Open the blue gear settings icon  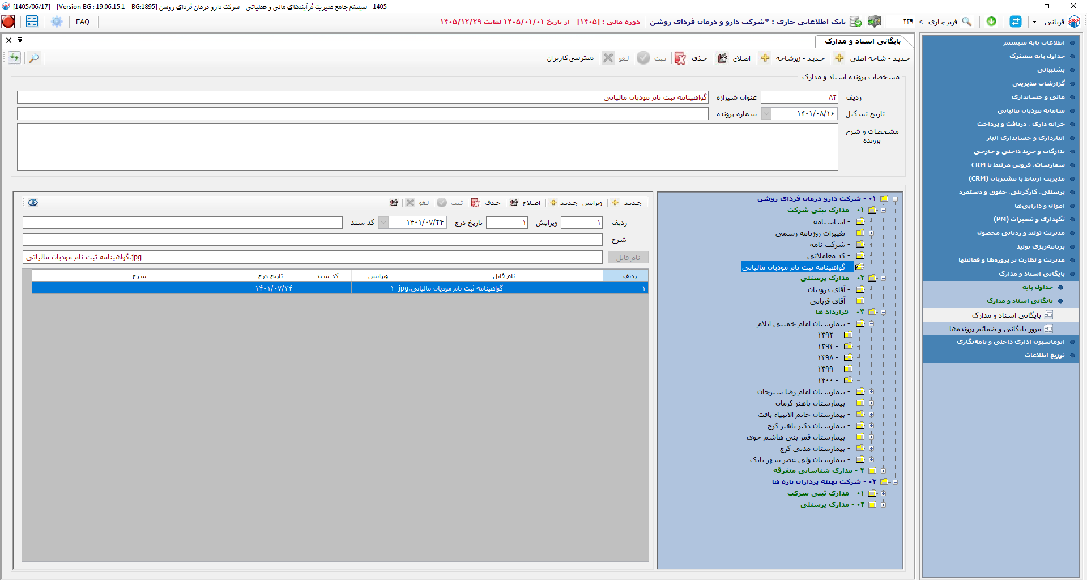click(57, 22)
